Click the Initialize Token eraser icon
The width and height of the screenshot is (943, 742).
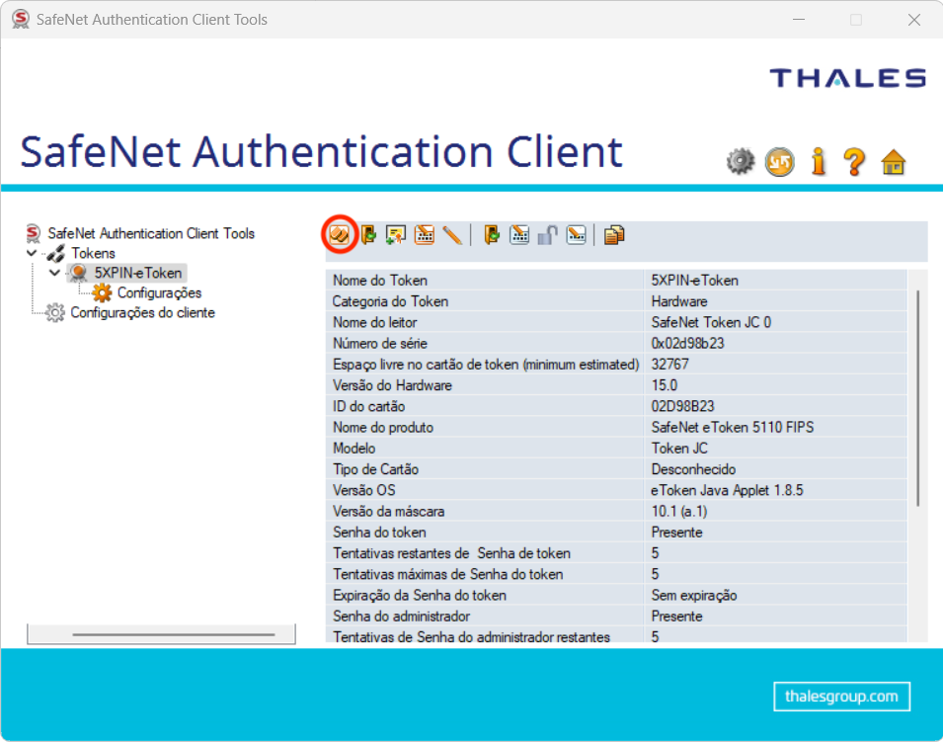[340, 234]
